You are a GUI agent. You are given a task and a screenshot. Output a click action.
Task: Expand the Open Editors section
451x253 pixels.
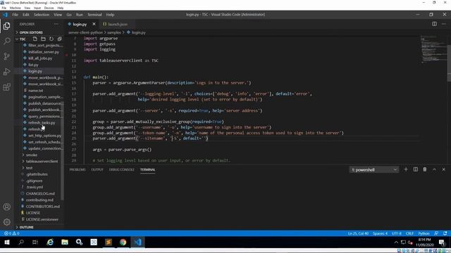[31, 32]
